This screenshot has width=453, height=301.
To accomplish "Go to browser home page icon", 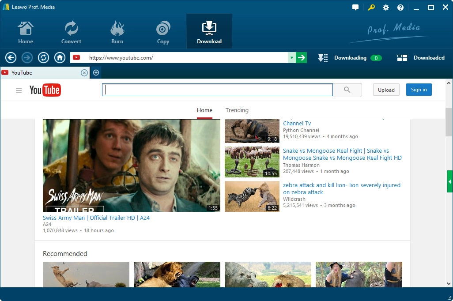I will (x=60, y=58).
